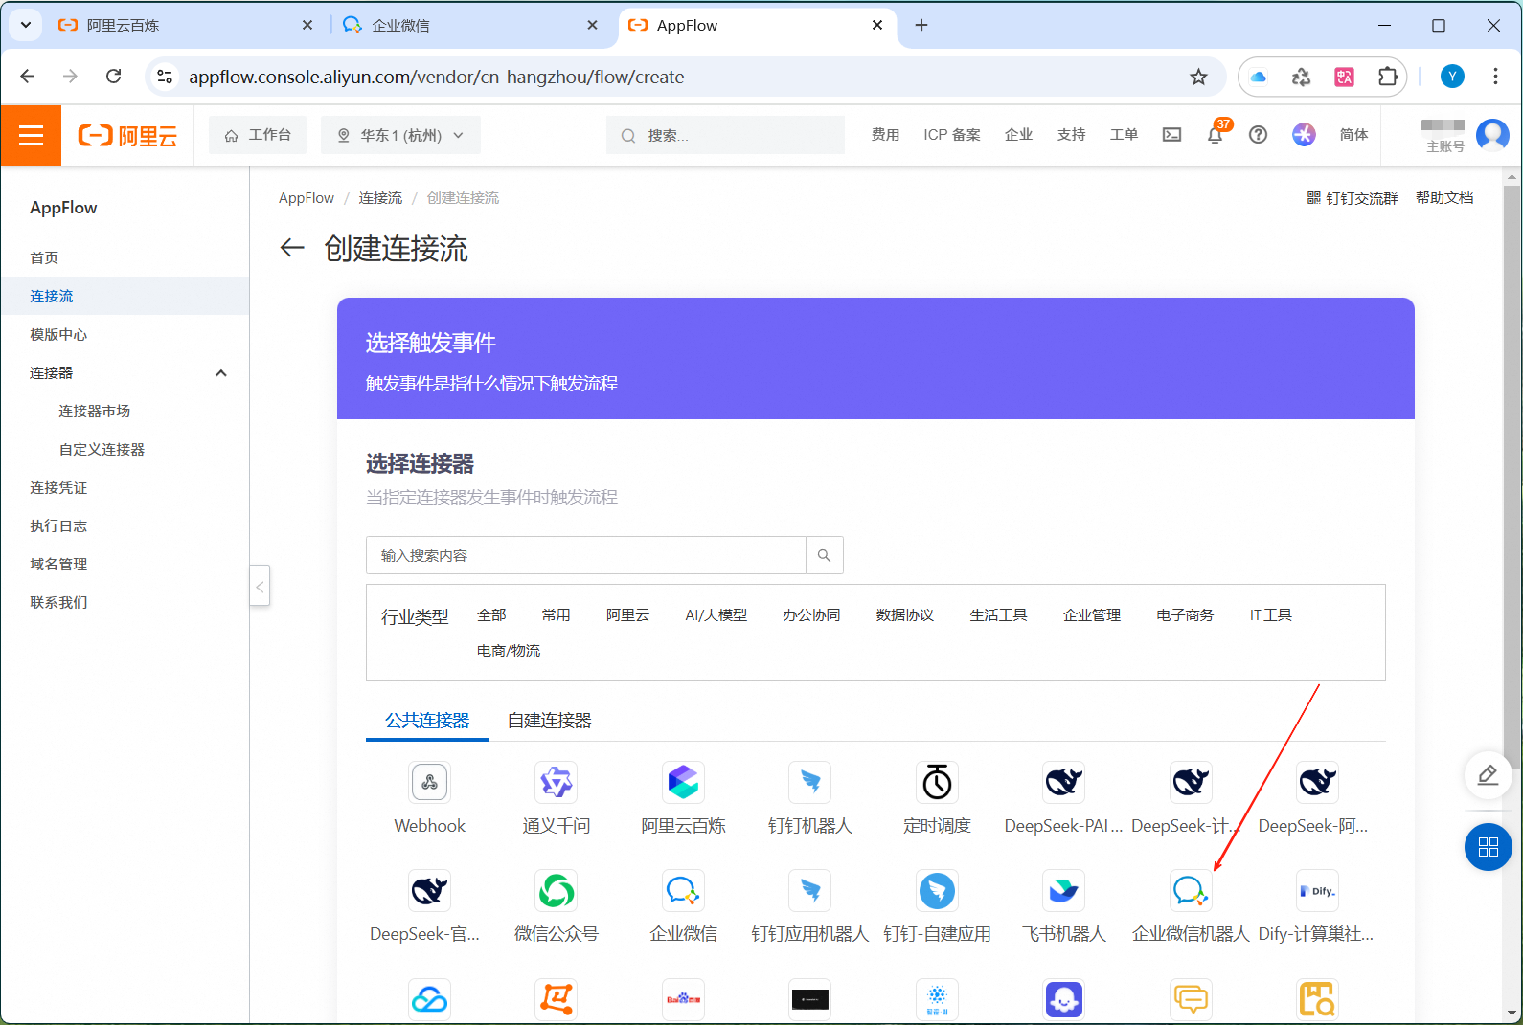Open browser tab list dropdown arrow
The height and width of the screenshot is (1025, 1523).
point(26,25)
